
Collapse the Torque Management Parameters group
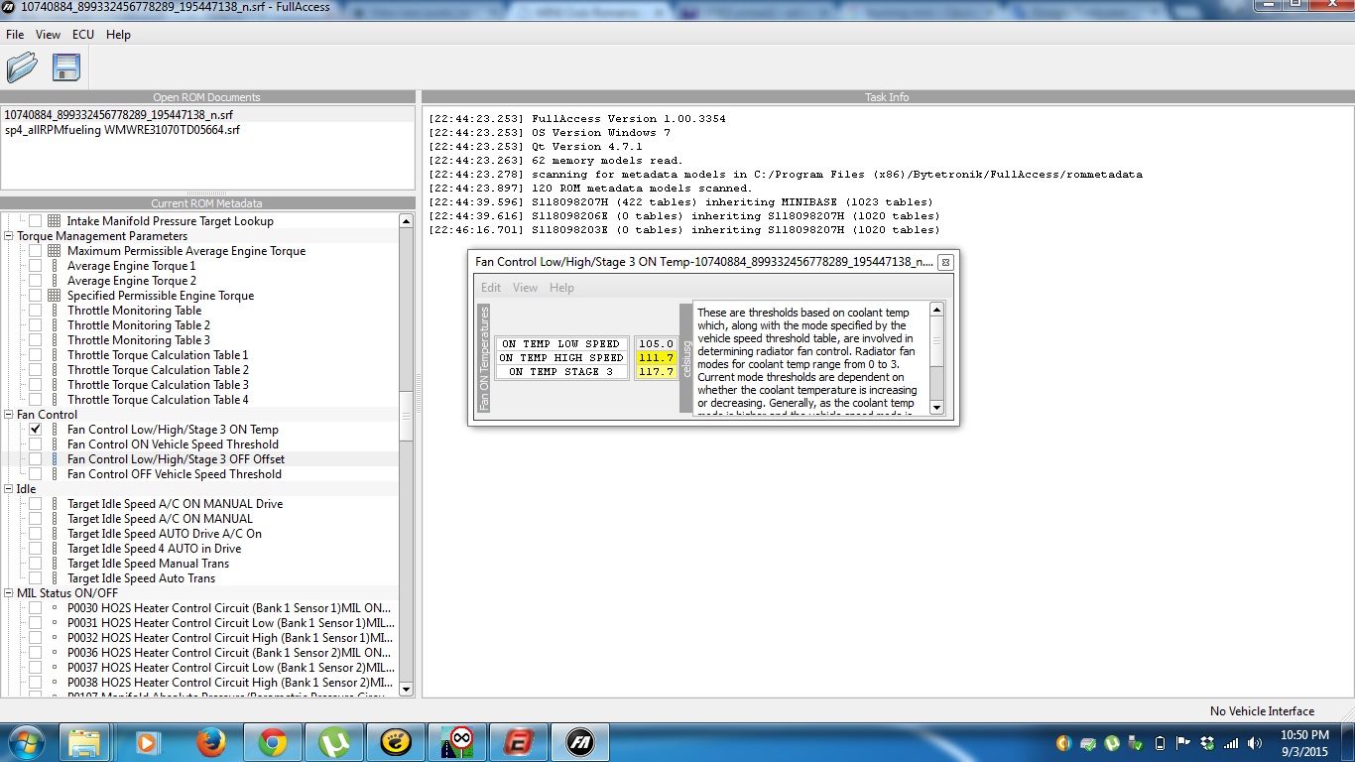(9, 236)
